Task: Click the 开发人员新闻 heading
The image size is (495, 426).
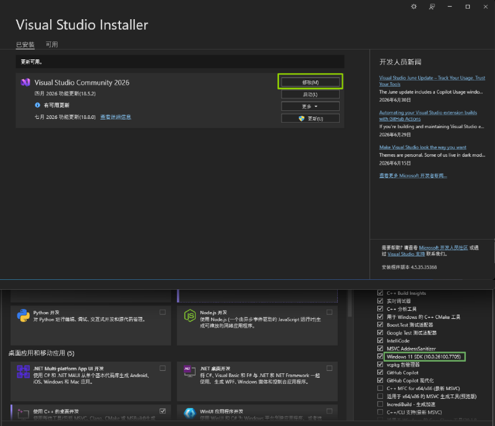Action: pyautogui.click(x=400, y=62)
